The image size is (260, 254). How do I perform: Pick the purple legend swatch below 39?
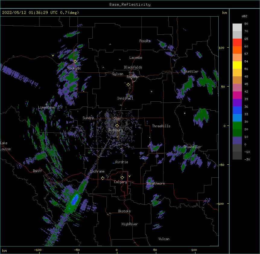pos(237,103)
